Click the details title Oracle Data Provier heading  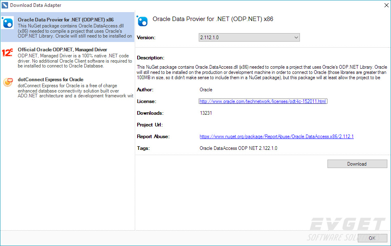tap(213, 19)
